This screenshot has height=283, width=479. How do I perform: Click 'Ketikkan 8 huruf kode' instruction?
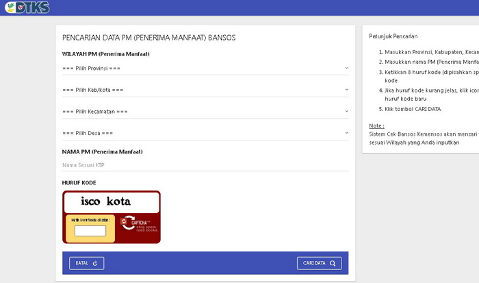pyautogui.click(x=432, y=77)
